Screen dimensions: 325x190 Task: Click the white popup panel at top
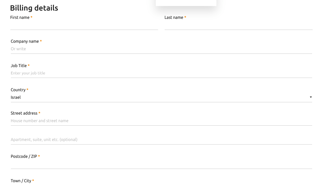(x=186, y=3)
